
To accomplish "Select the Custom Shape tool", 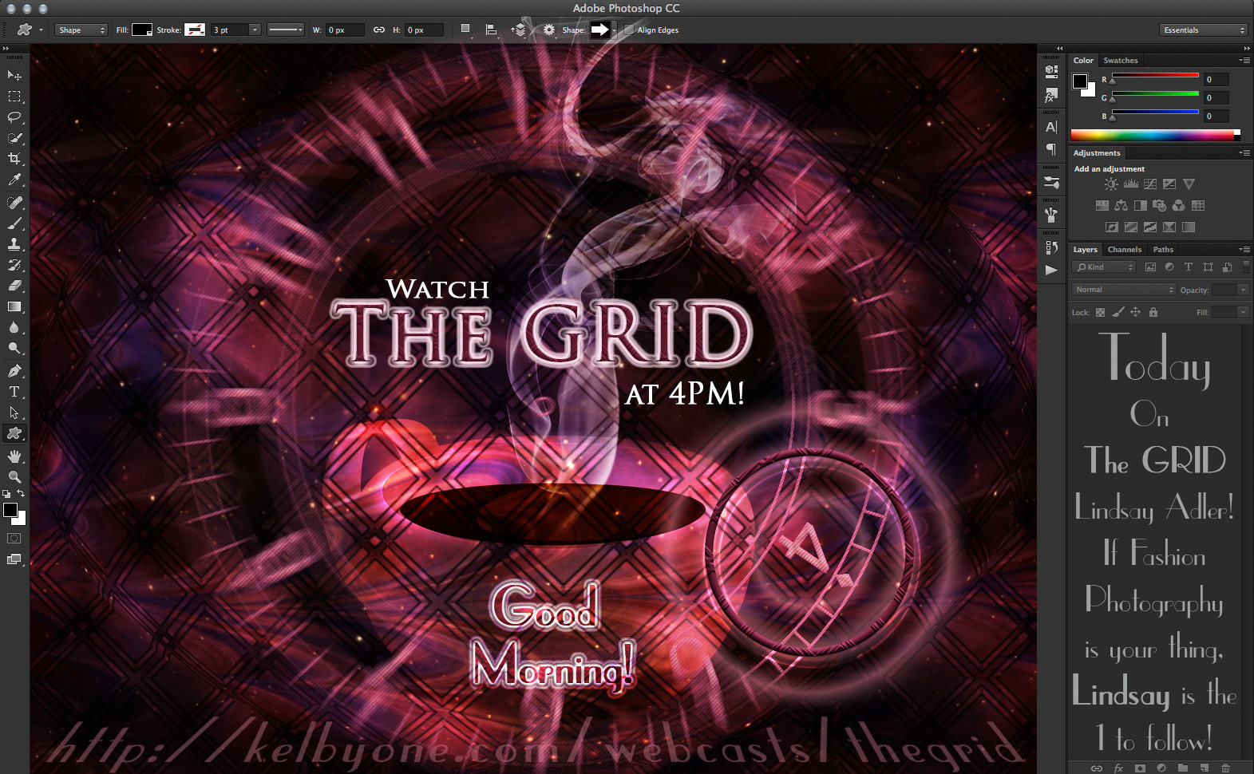I will click(14, 433).
